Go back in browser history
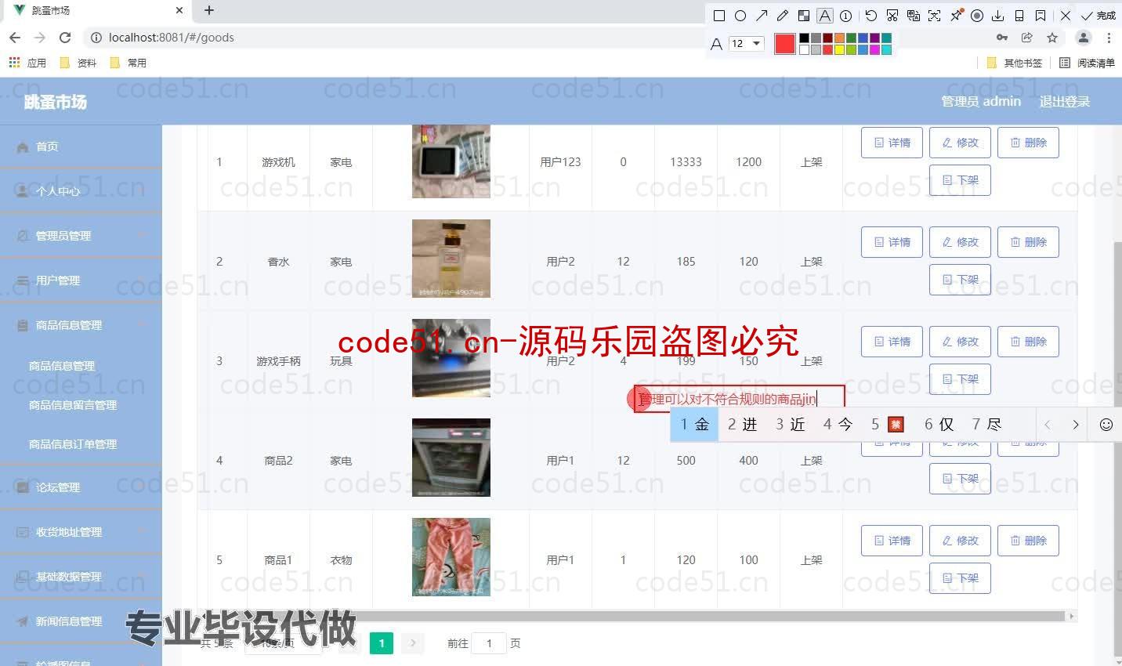 pos(15,38)
